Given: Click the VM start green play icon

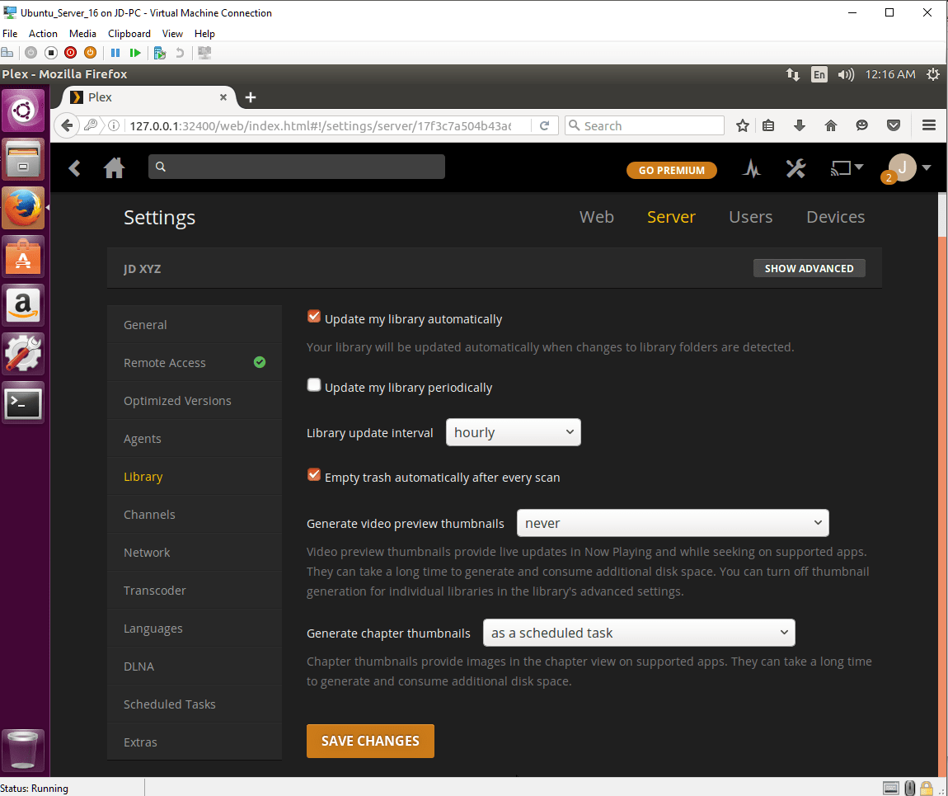Looking at the screenshot, I should 135,53.
